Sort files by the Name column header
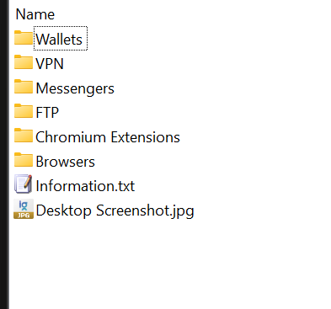Screen dimensions: 331x309 coord(35,14)
